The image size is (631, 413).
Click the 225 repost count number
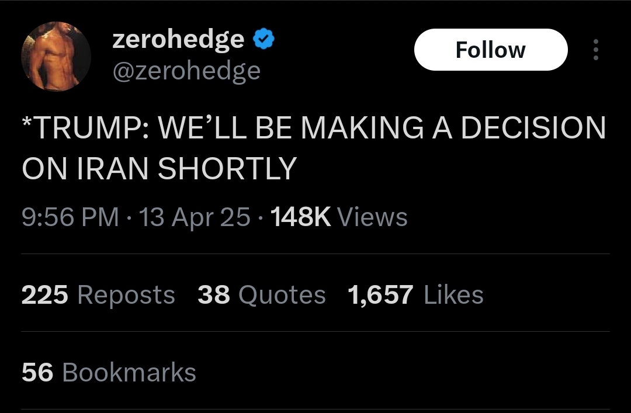(x=45, y=295)
